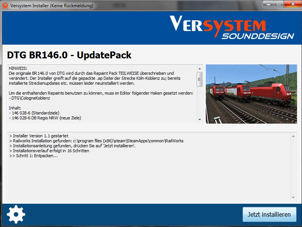Click the scroll-down arrow of the info text box

tap(200, 120)
